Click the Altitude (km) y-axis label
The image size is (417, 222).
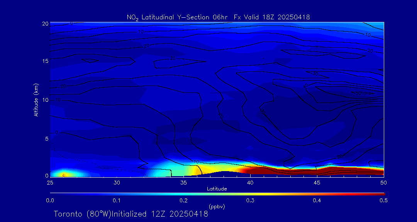[x=36, y=99]
